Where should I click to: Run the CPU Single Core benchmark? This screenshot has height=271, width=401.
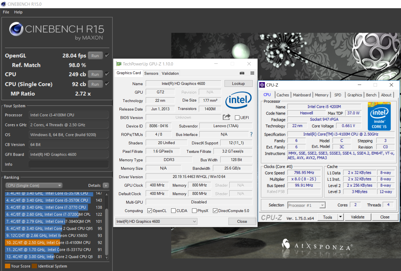pyautogui.click(x=95, y=84)
